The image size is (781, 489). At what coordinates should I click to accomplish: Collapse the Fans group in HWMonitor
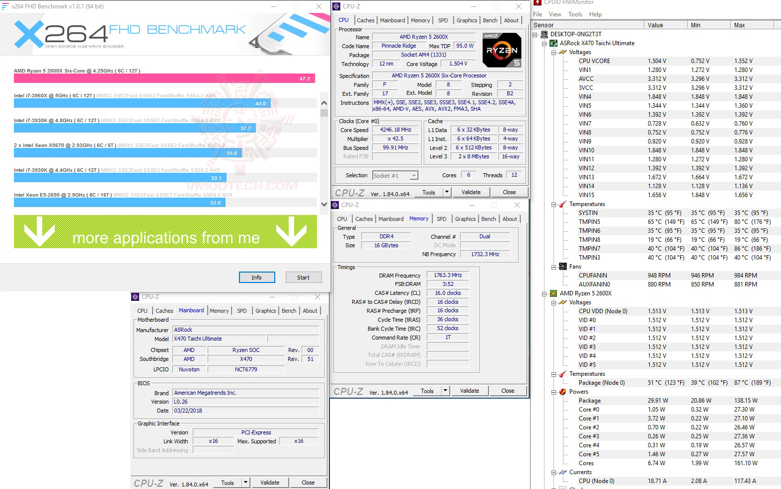(553, 267)
